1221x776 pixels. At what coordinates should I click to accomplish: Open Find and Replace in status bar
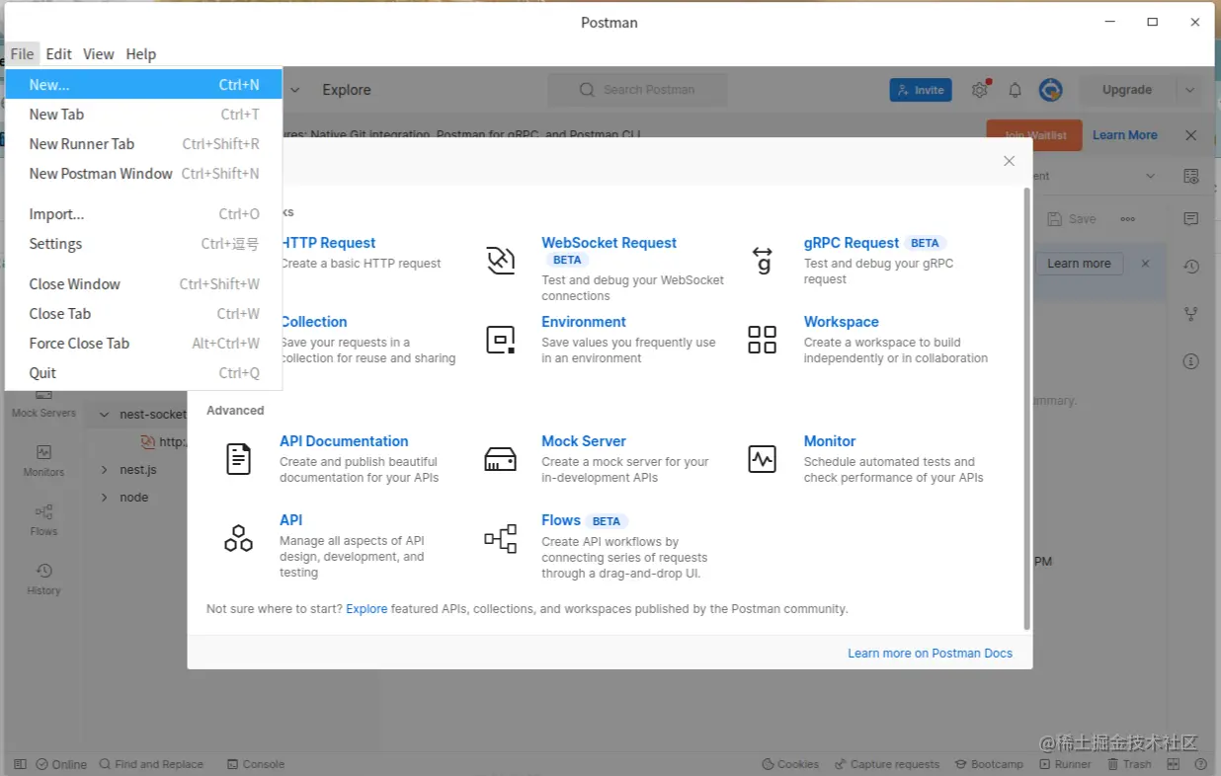pos(150,764)
